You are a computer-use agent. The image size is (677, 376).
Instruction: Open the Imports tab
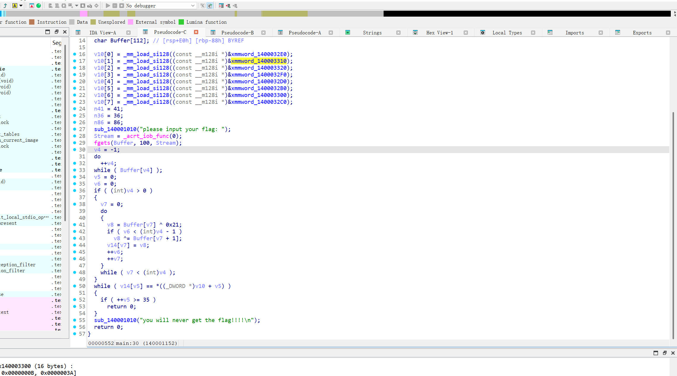pyautogui.click(x=574, y=33)
